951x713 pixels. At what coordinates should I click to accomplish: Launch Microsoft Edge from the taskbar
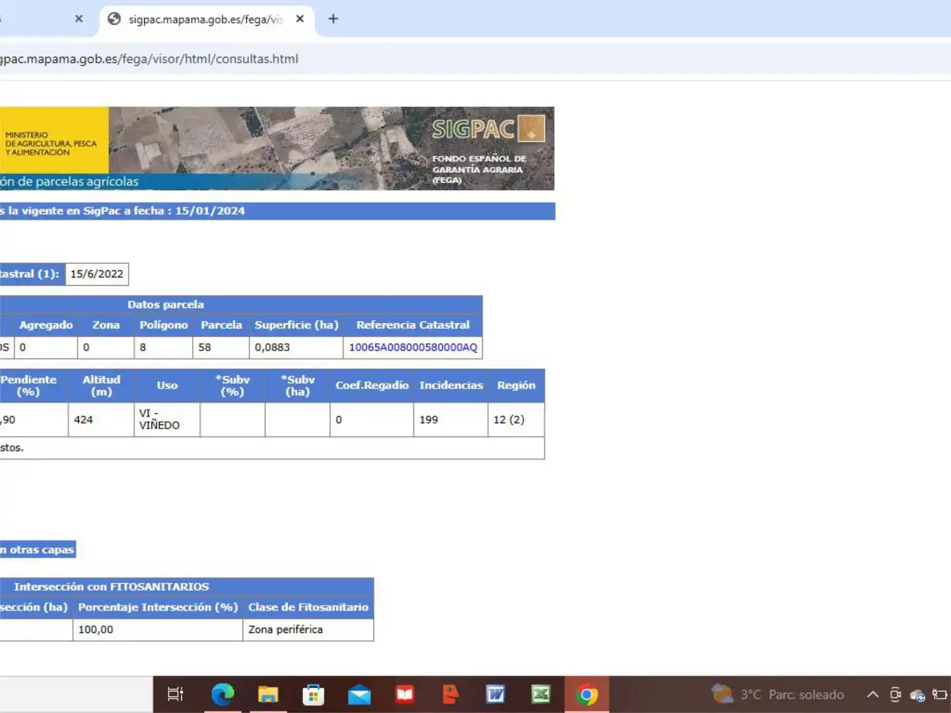click(x=223, y=694)
